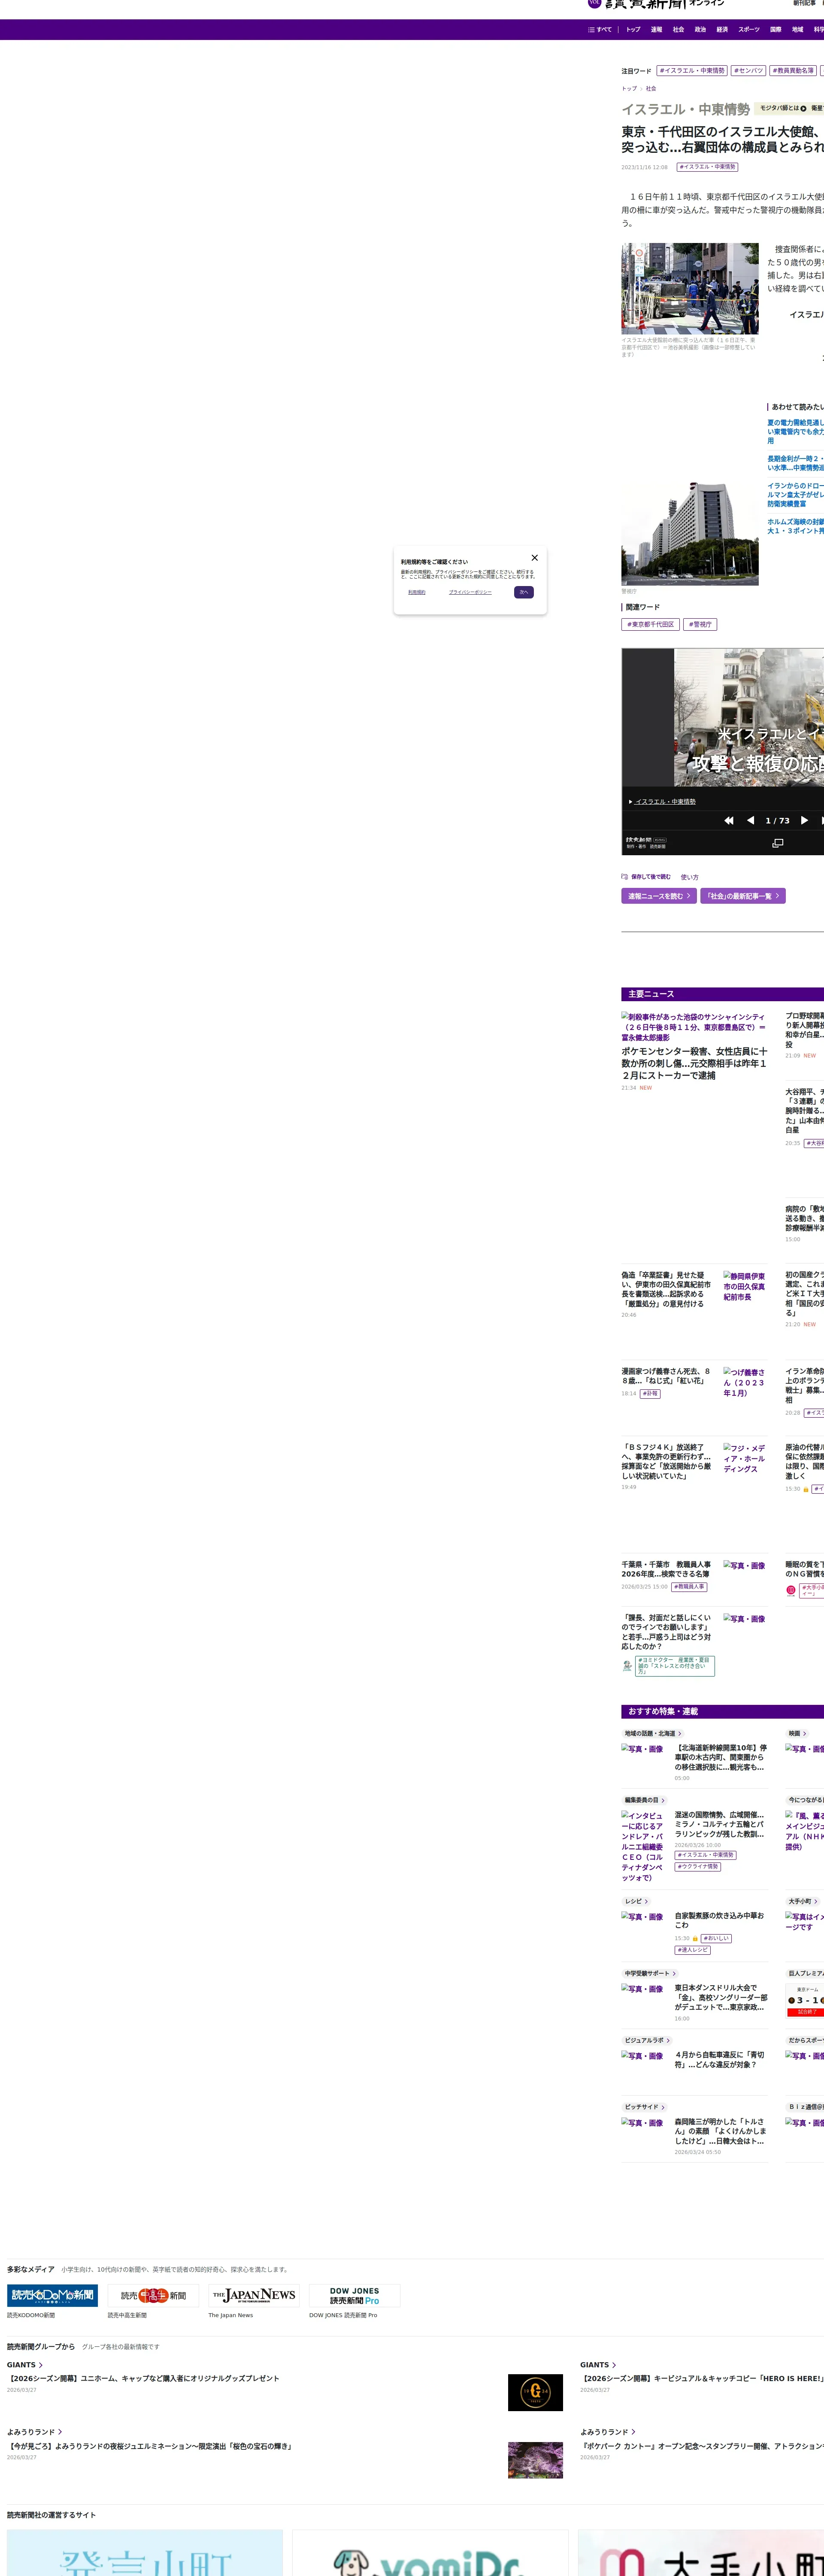
Task: Select 経済 in navigation bar
Action: click(x=722, y=30)
